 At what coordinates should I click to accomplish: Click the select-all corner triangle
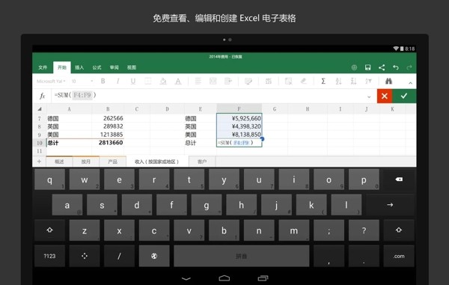(x=40, y=109)
